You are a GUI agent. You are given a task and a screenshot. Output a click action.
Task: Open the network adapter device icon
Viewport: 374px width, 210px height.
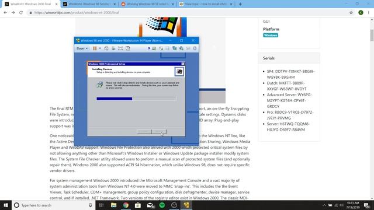coord(175,48)
